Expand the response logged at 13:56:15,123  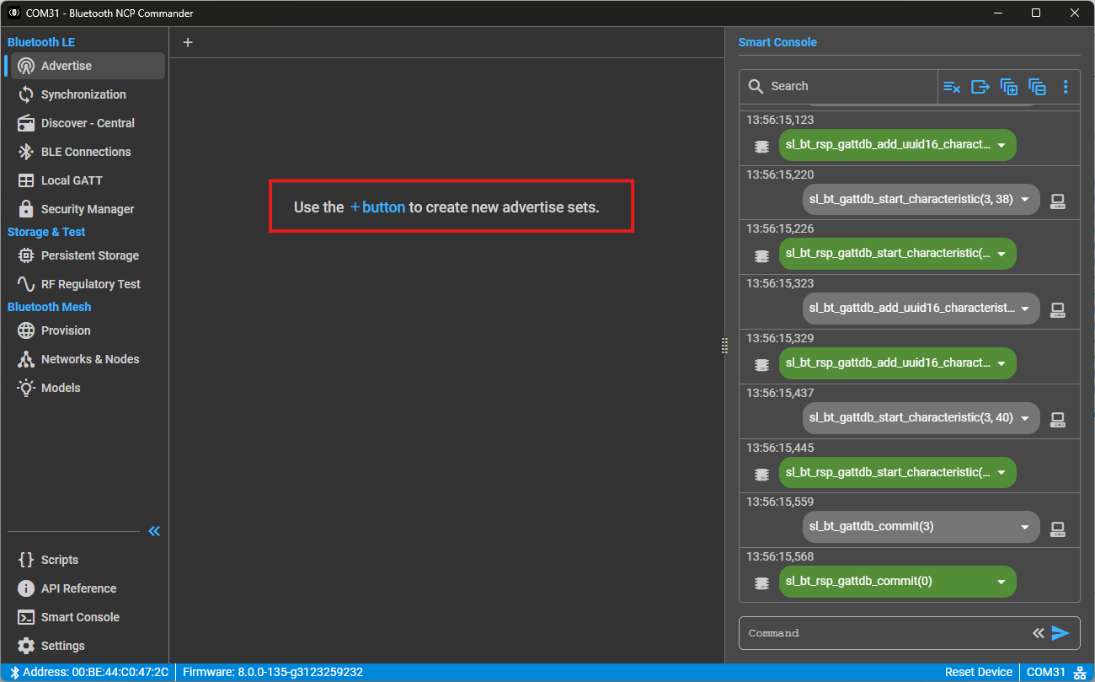(x=1002, y=144)
